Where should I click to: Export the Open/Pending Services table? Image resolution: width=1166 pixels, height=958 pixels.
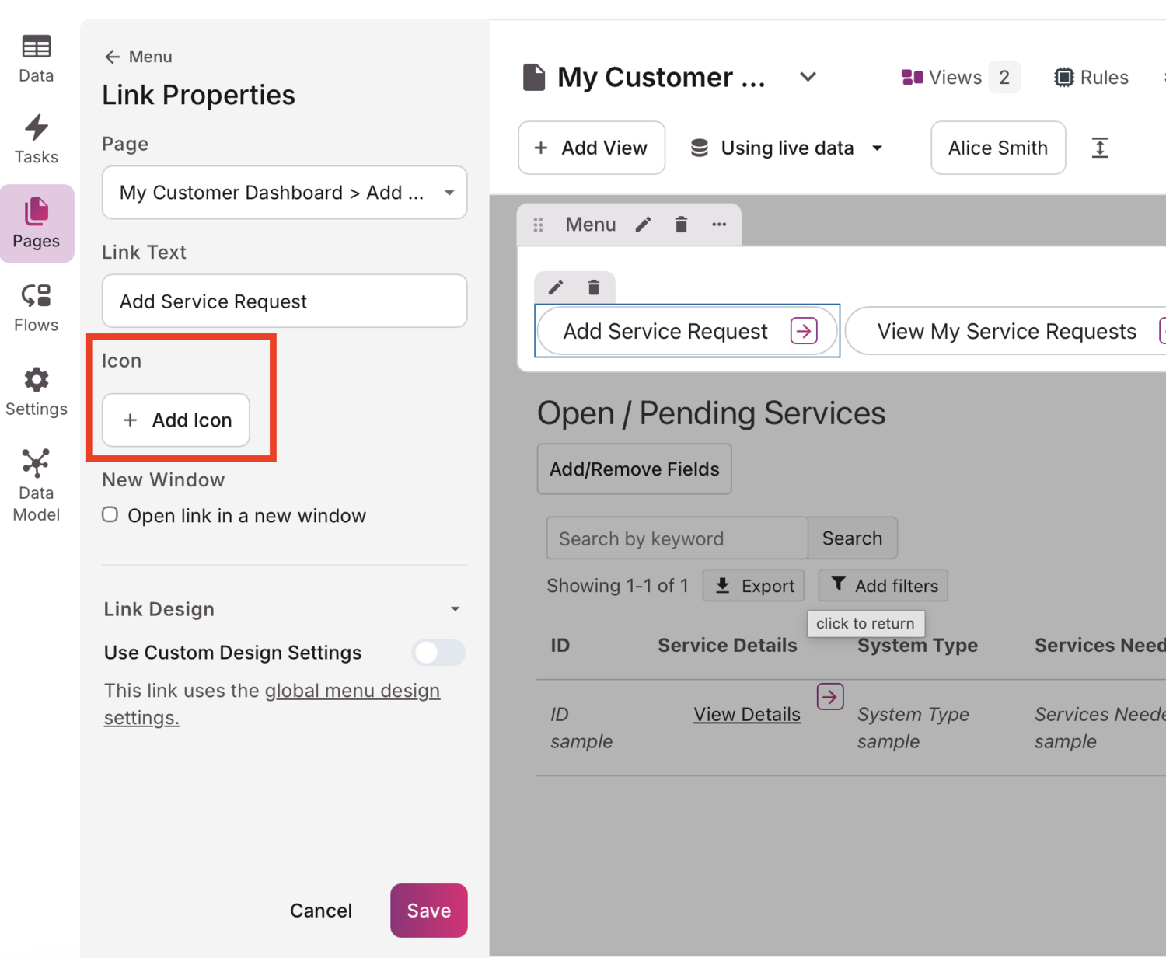pos(752,585)
